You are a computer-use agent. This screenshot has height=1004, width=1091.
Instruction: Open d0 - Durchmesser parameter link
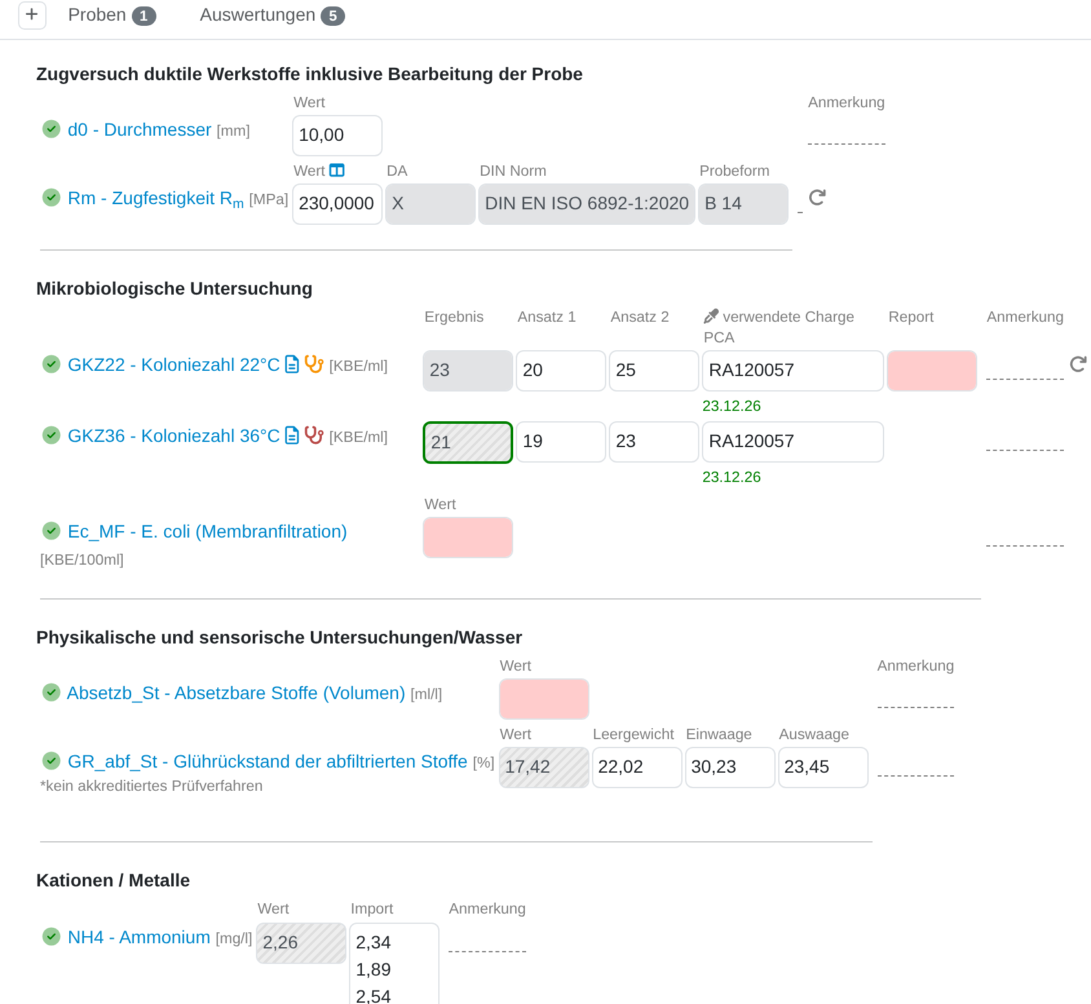pos(140,130)
